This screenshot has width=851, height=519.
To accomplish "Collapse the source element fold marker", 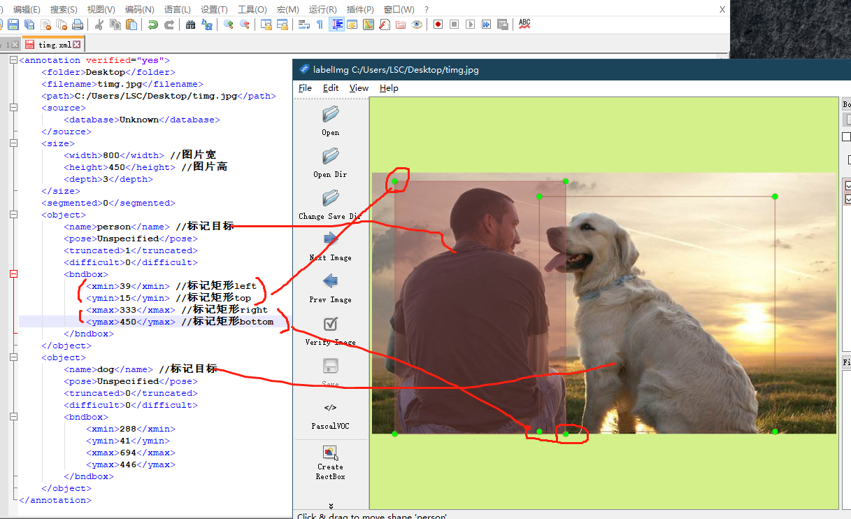I will pyautogui.click(x=13, y=108).
